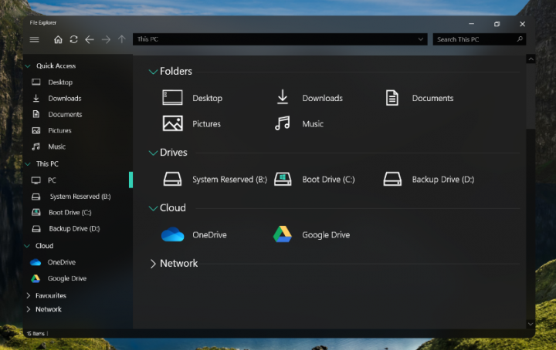Click Pictures label in Folders group
Screen dimensions: 556x350
tap(206, 124)
